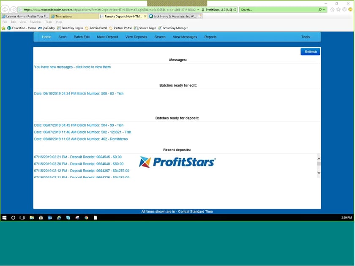Click the browser Forward arrow button
Image resolution: width=355 pixels, height=266 pixels.
[x=14, y=9]
